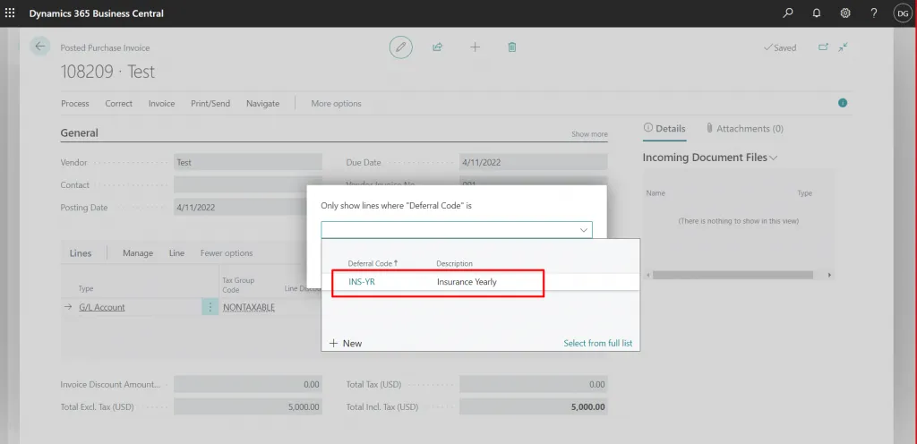Open the DG user account avatar
917x444 pixels.
coord(903,13)
